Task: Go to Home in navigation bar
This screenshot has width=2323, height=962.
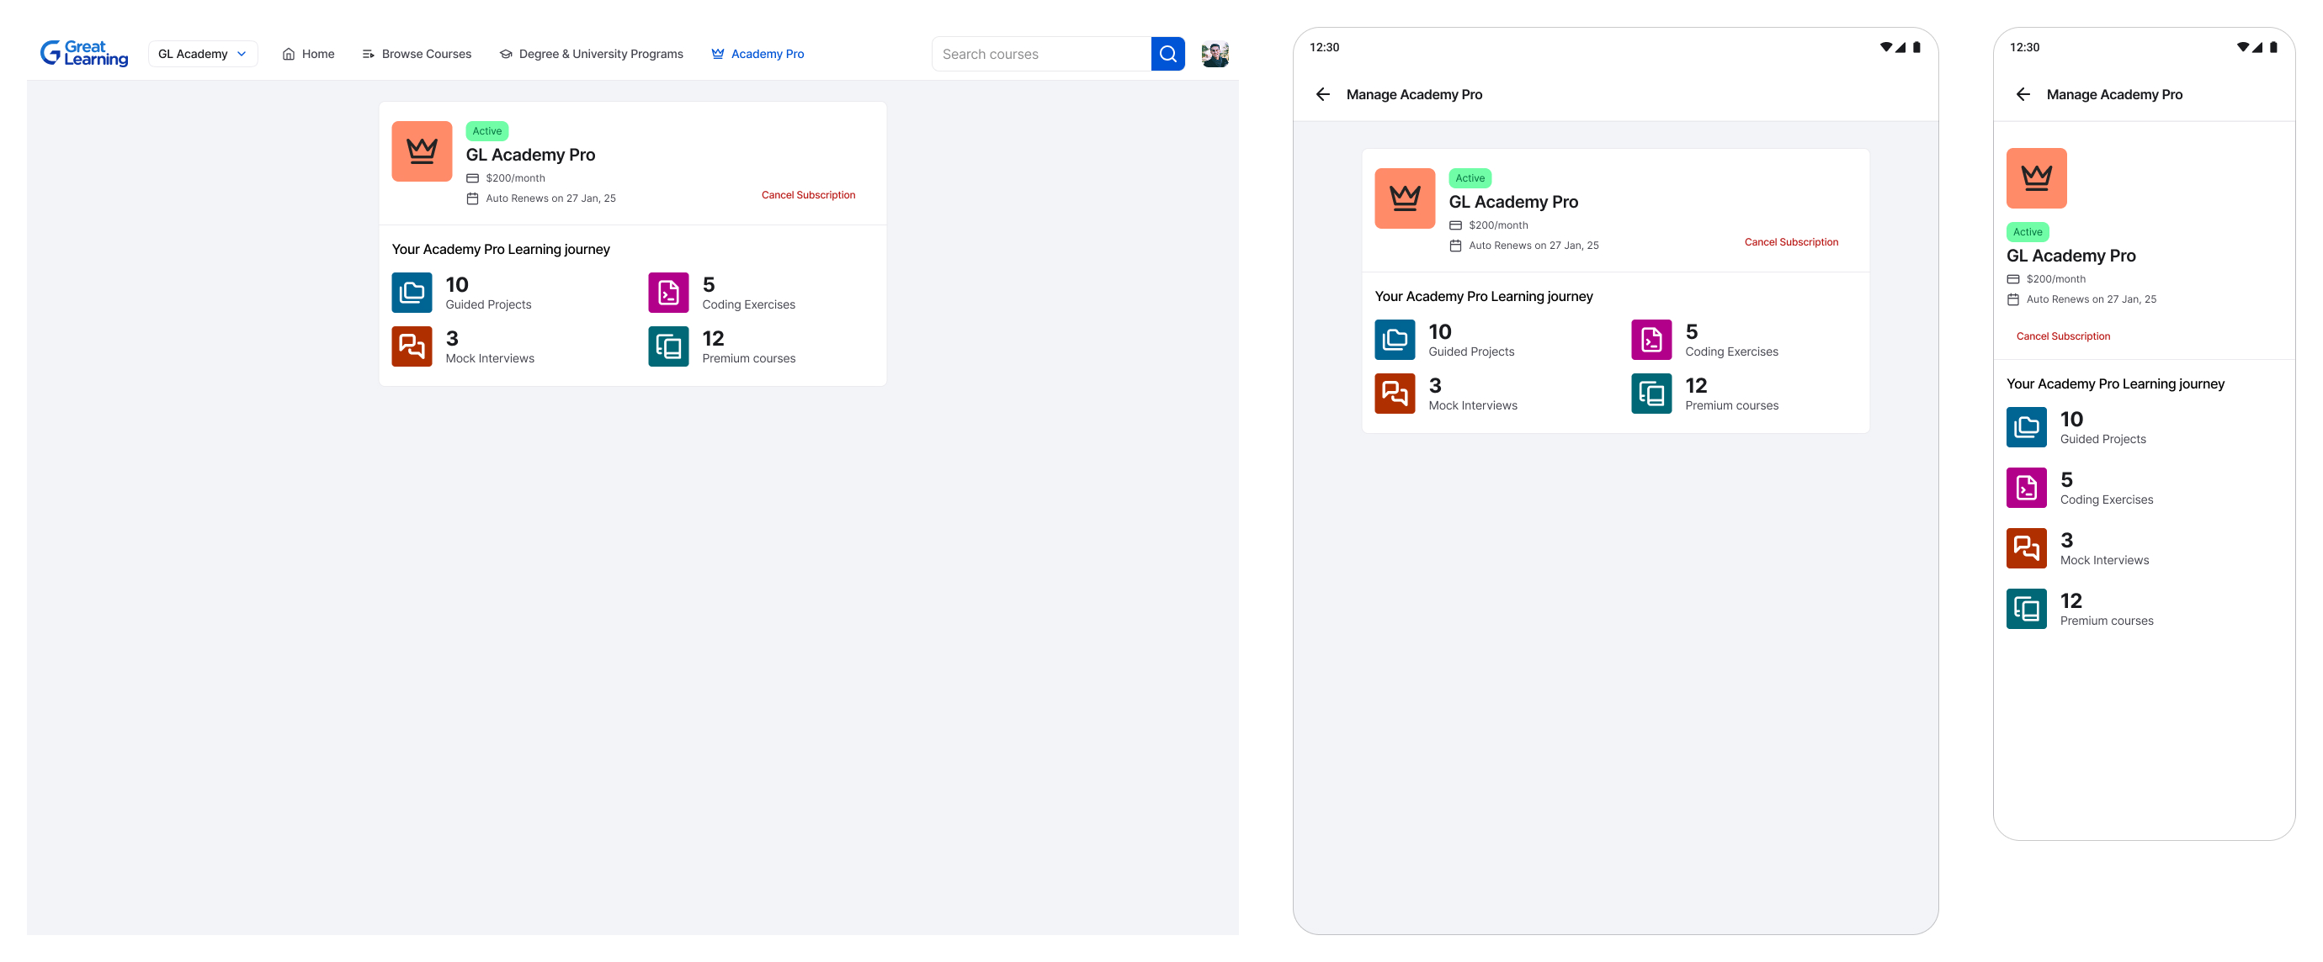Action: tap(308, 54)
